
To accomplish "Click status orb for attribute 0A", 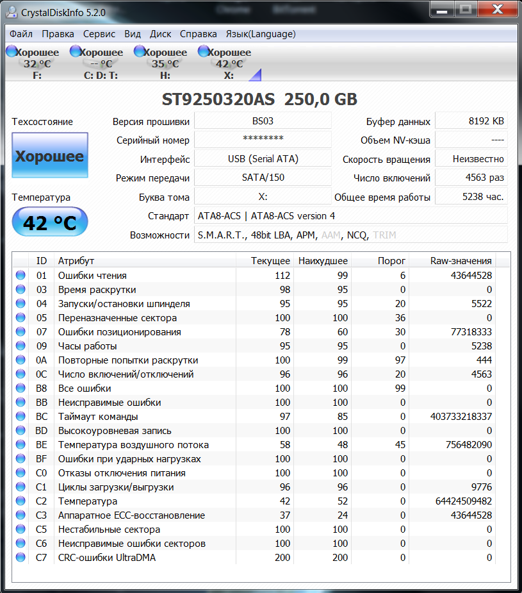I will 20,360.
